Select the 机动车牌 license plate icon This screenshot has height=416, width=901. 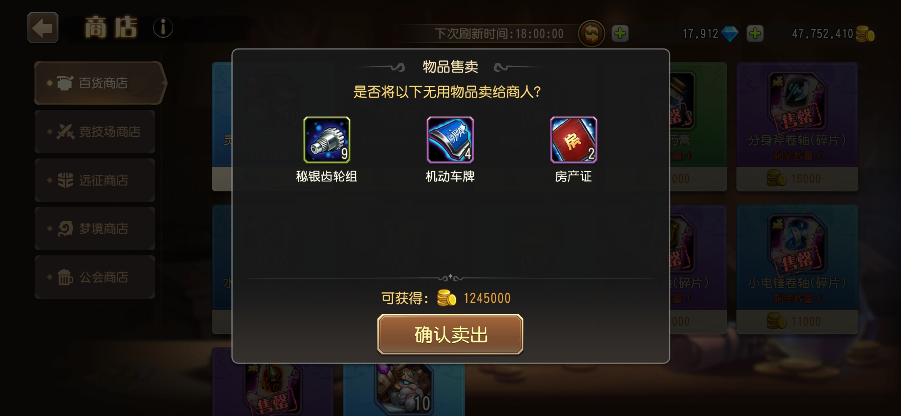(x=450, y=140)
